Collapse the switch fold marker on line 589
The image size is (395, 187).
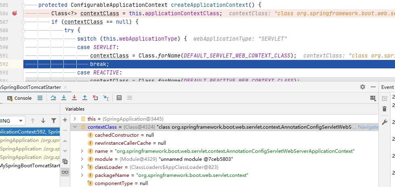23,39
